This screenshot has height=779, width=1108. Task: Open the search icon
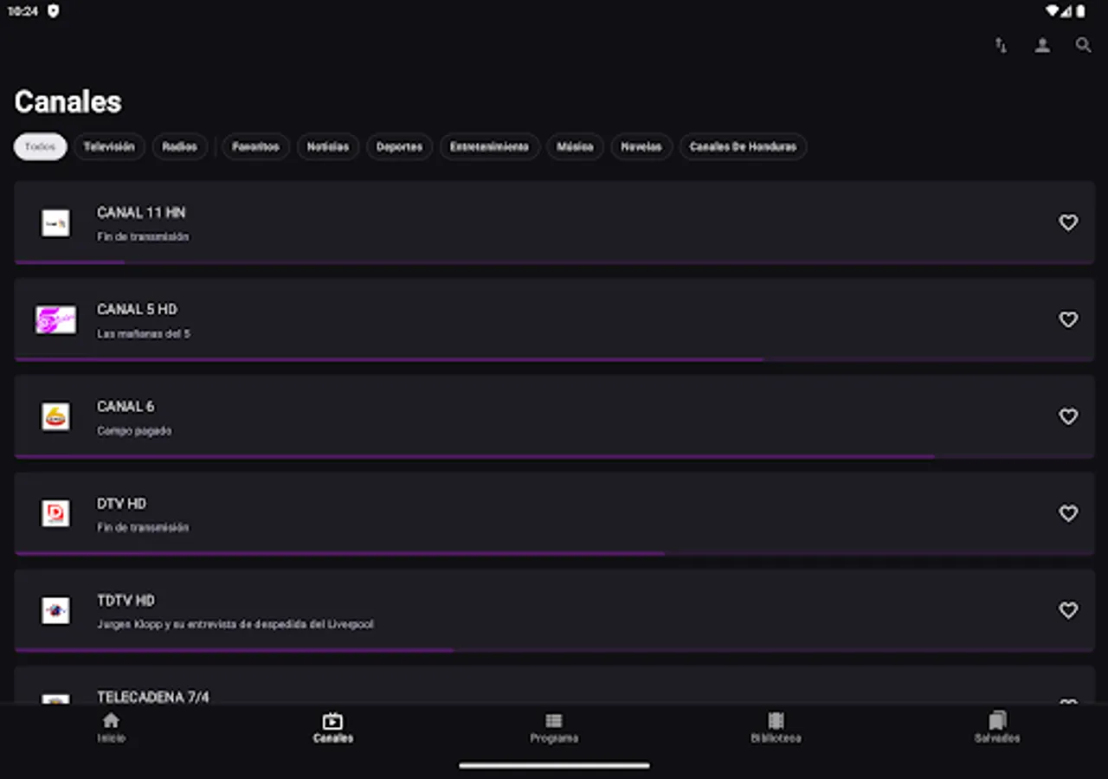pyautogui.click(x=1083, y=45)
